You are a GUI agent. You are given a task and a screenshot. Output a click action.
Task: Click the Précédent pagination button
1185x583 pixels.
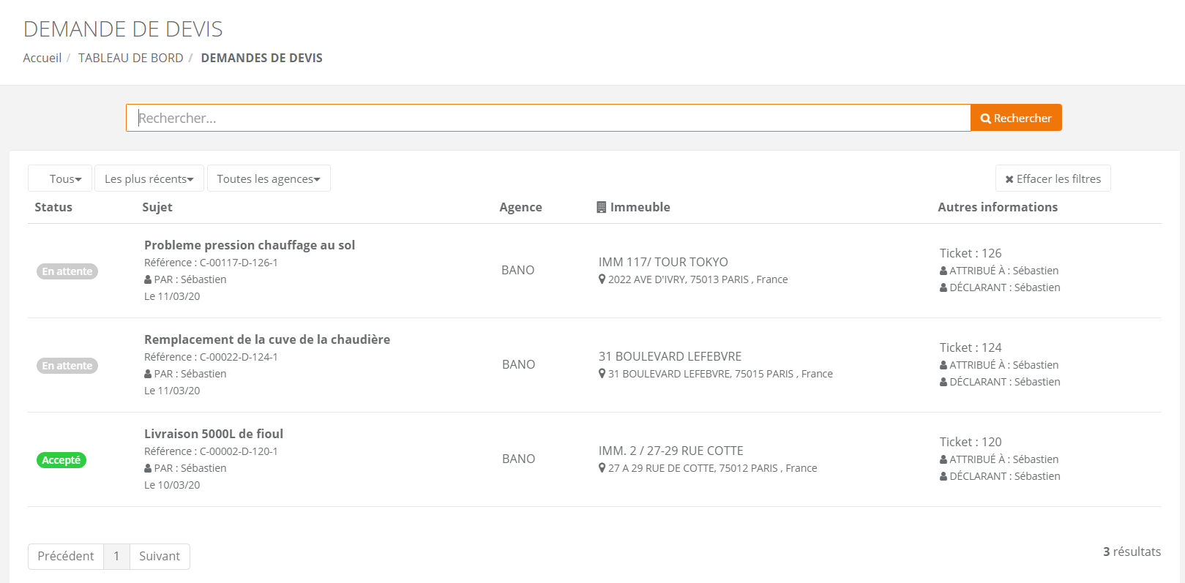pos(66,556)
